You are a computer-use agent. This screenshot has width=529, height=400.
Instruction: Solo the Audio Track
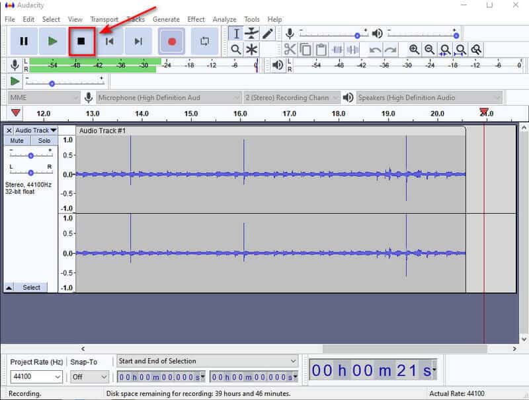44,141
